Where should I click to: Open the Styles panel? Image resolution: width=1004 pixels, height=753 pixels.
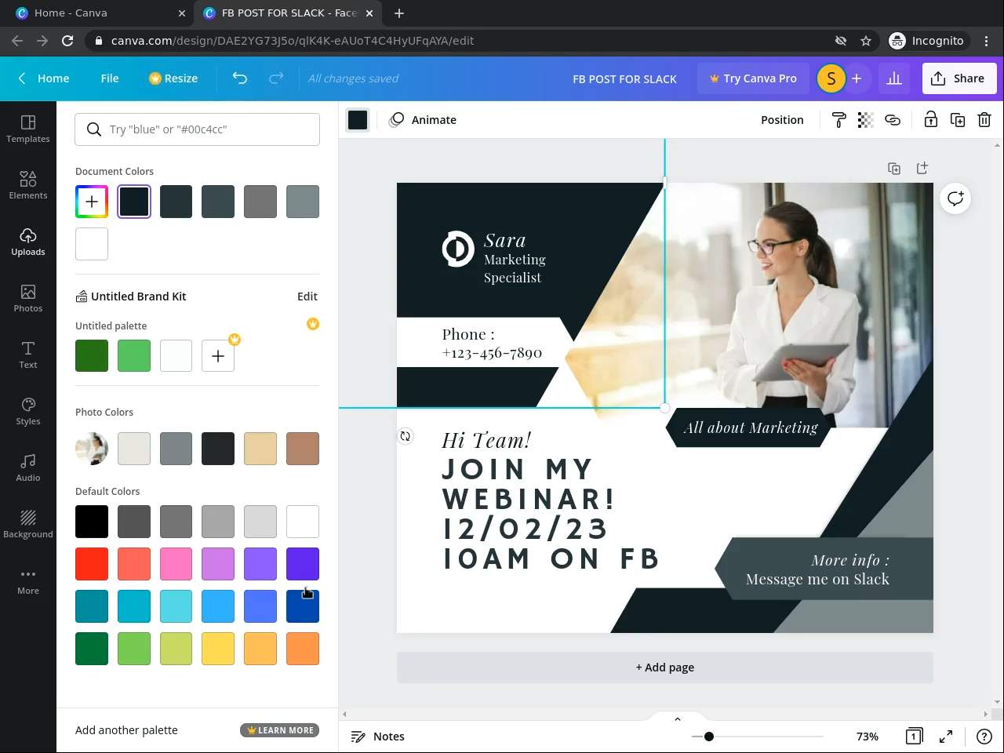tap(28, 411)
